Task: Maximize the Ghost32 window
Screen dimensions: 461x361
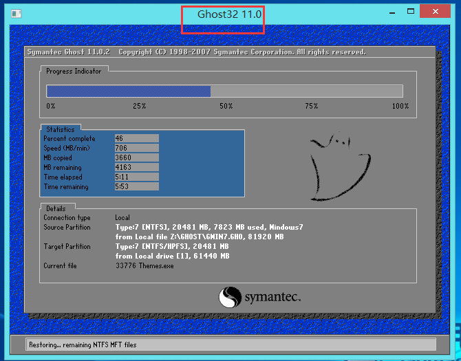Action: pos(411,12)
